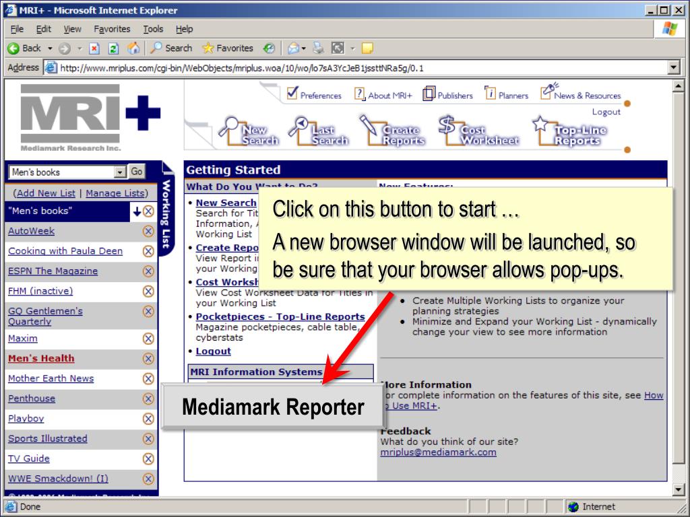690x517 pixels.
Task: Open About MRI+ in the top nav
Action: click(383, 94)
